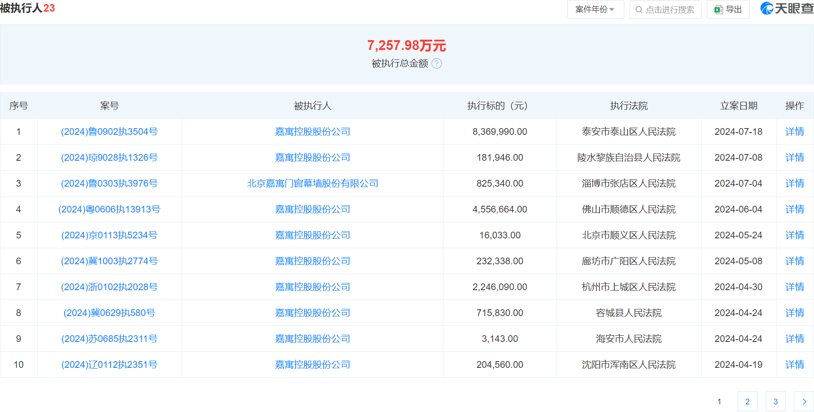Screen dimensions: 814x412
Task: Open 嘉寓控股股份公司 link in row 9
Action: 312,339
